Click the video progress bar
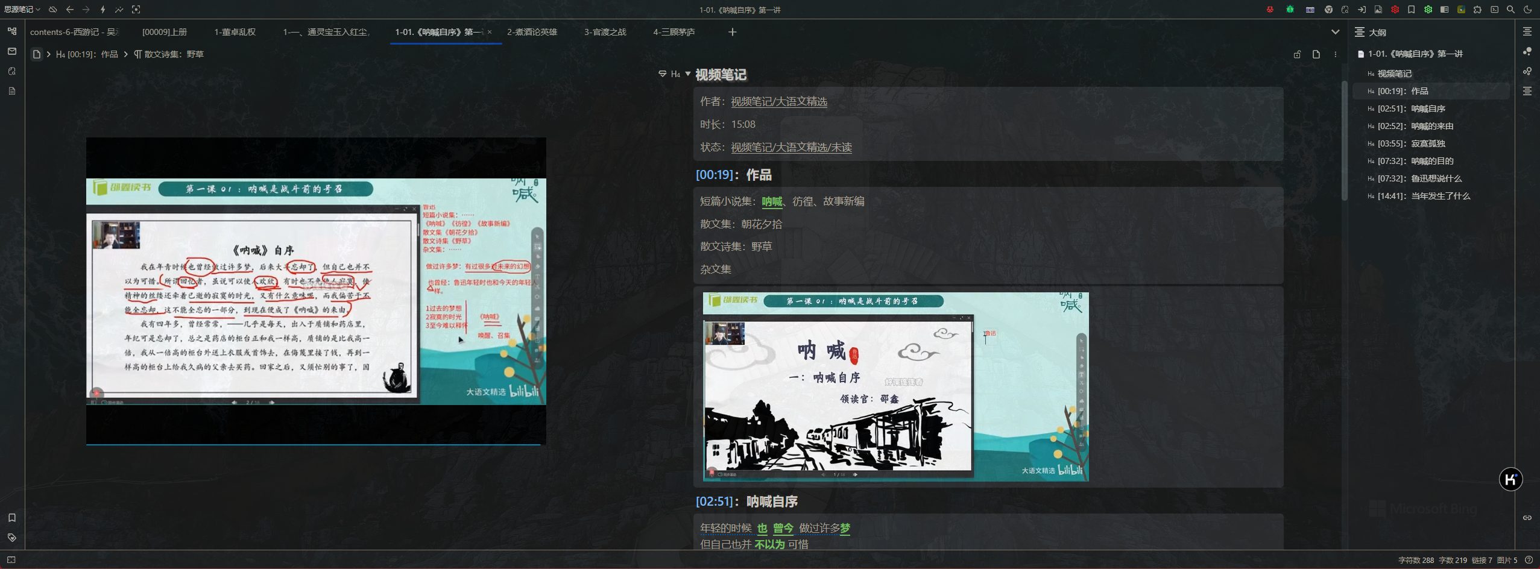 [316, 444]
